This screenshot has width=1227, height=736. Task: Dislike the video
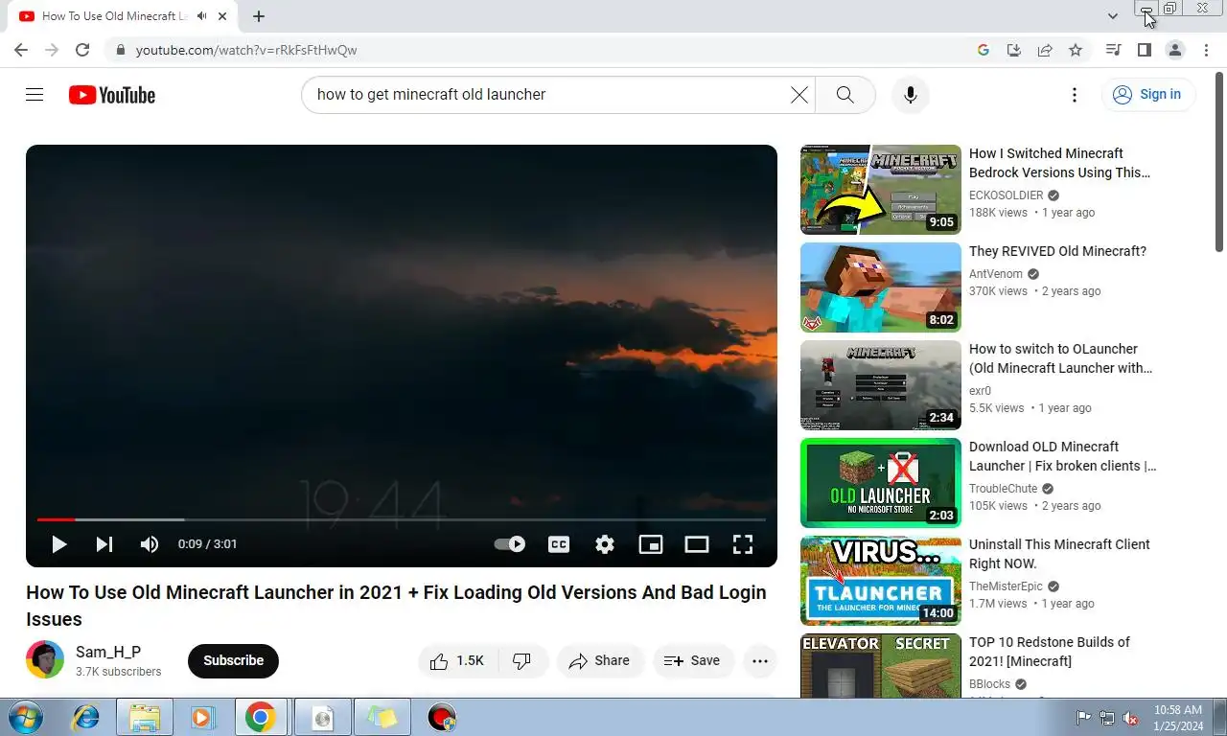(522, 661)
